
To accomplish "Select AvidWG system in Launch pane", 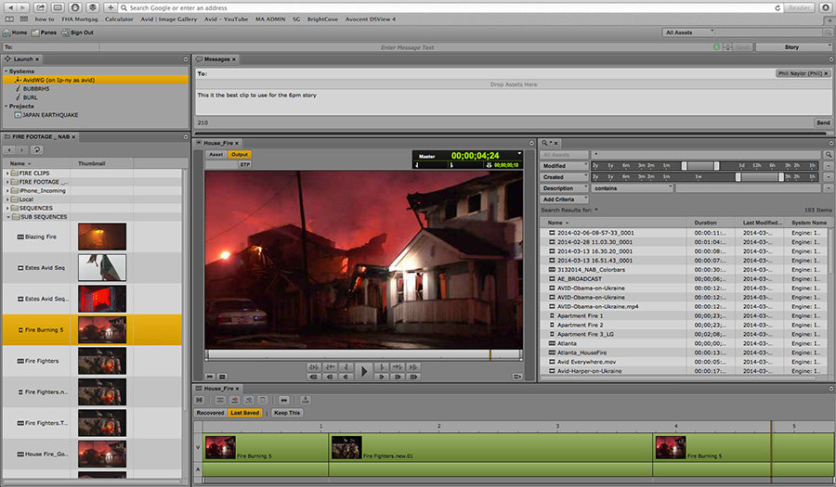I will pos(96,80).
